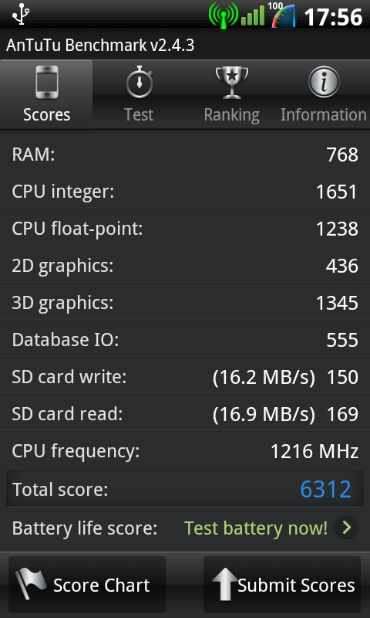Tap the stopwatch icon for Test
This screenshot has height=618, width=370.
point(140,83)
